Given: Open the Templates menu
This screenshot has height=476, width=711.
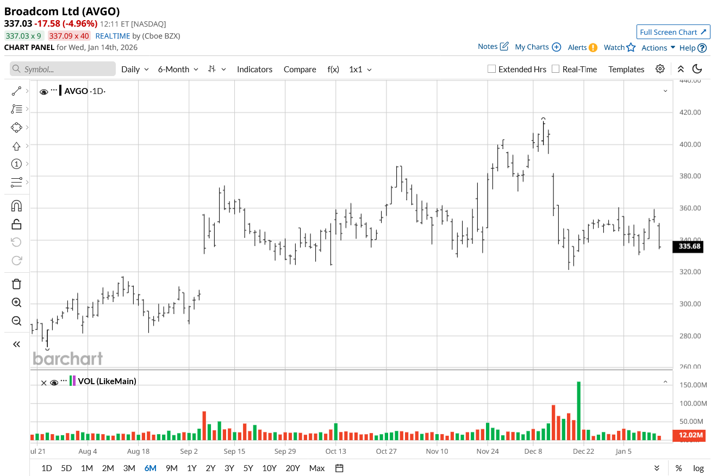Looking at the screenshot, I should pyautogui.click(x=626, y=69).
